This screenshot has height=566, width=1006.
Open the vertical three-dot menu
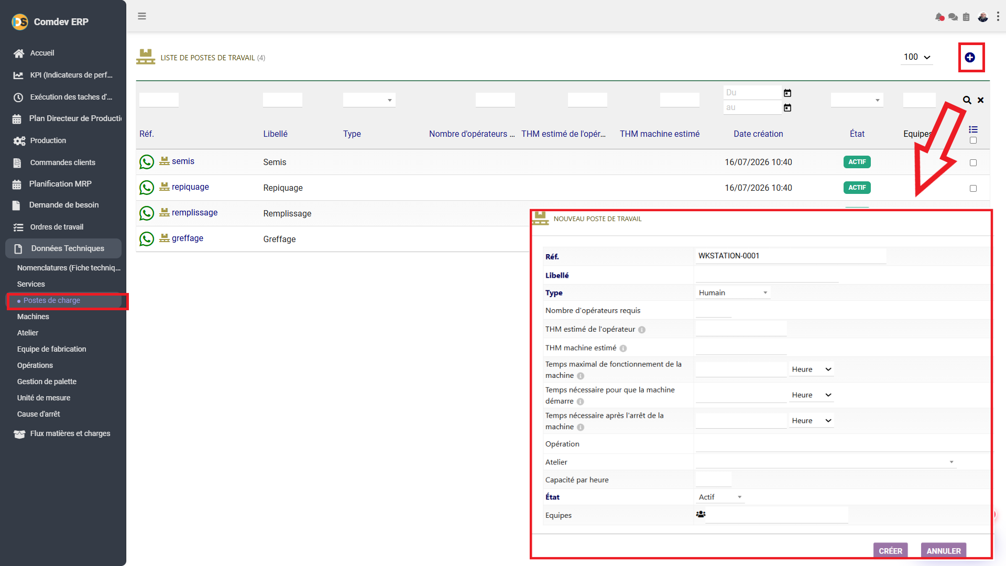click(x=998, y=17)
